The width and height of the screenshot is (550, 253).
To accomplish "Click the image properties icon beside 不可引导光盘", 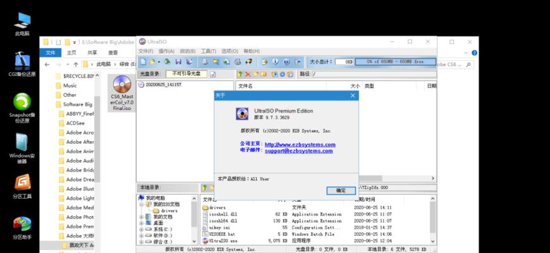I will click(213, 75).
